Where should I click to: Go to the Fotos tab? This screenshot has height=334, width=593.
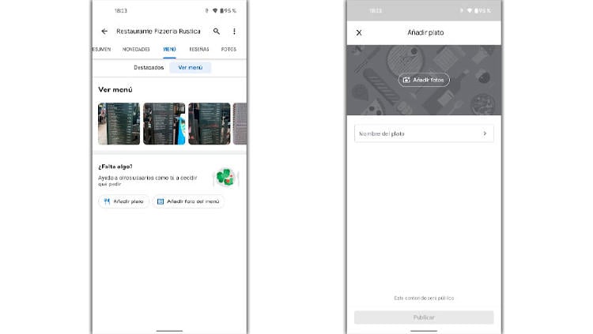point(229,49)
